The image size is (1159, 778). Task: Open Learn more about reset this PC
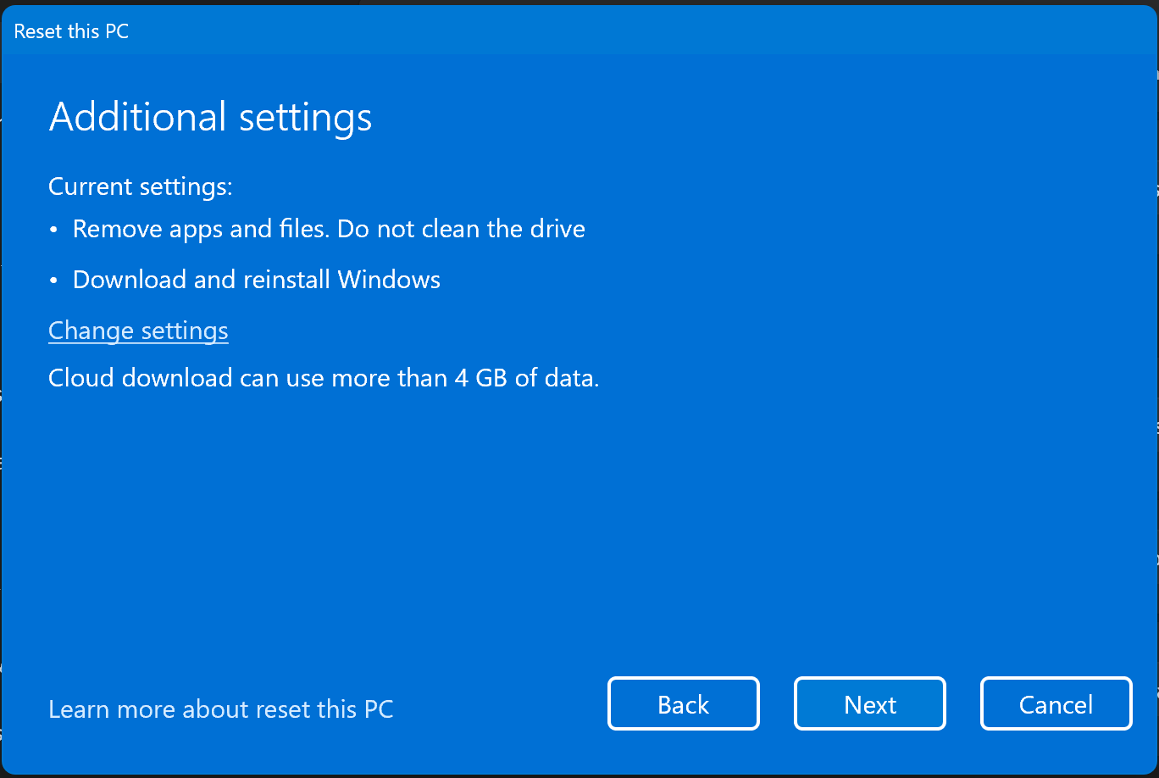220,709
